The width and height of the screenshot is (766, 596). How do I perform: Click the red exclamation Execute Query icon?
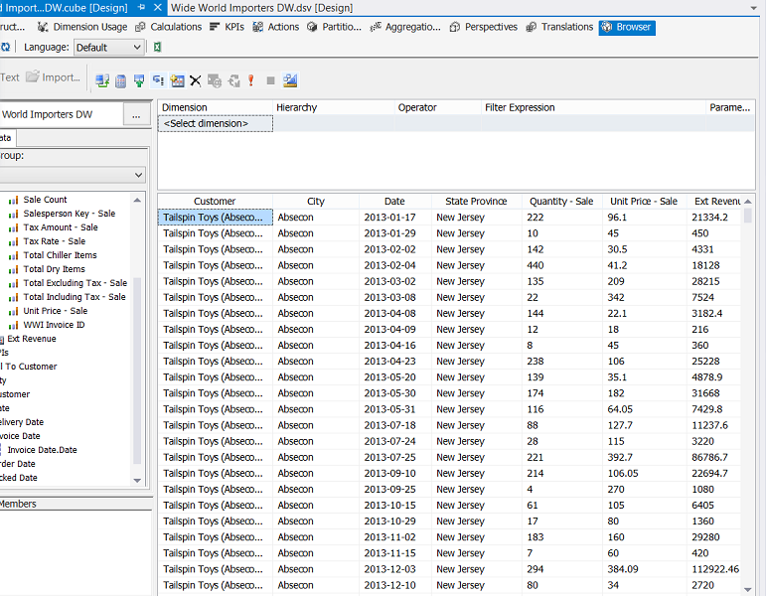point(251,80)
